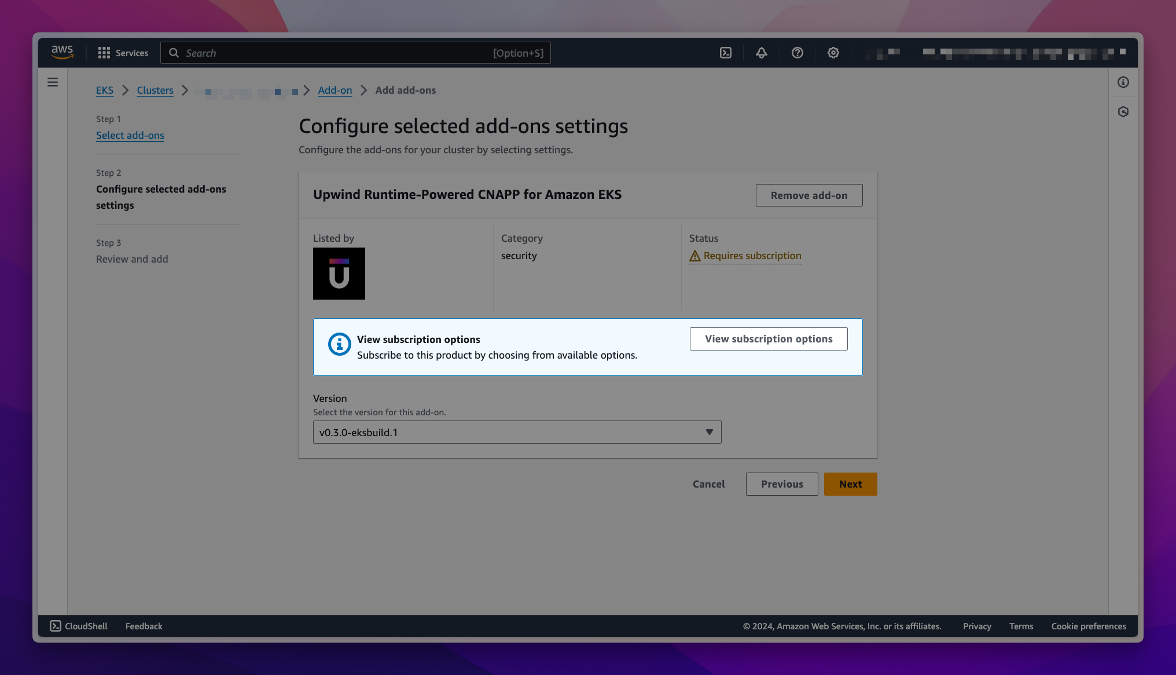Return to Step 1 Select add-ons
This screenshot has width=1176, height=675.
tap(130, 135)
